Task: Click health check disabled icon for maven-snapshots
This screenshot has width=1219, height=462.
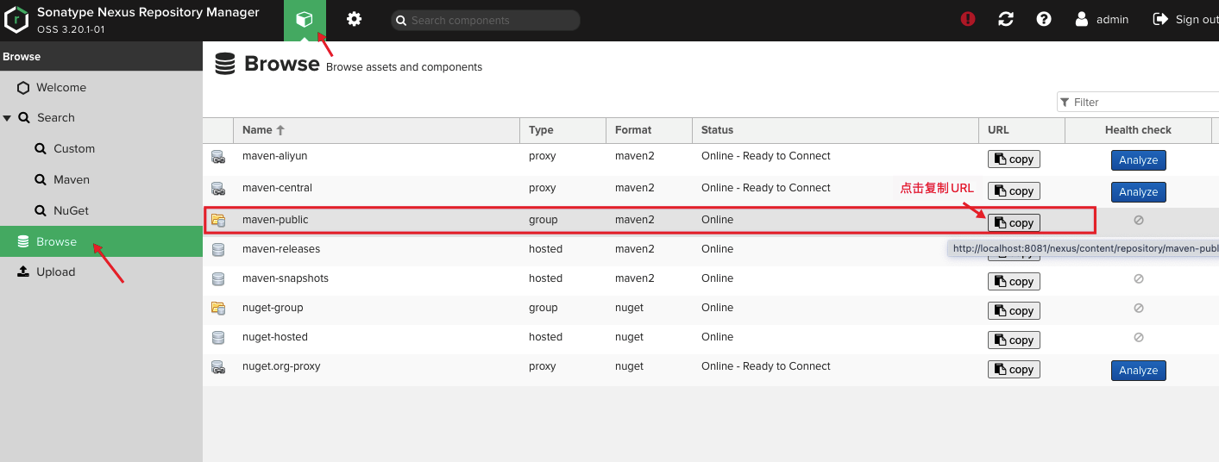Action: click(x=1138, y=279)
